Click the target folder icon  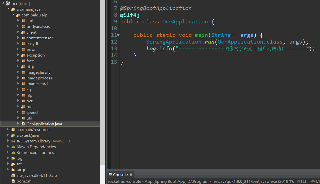click(x=13, y=170)
